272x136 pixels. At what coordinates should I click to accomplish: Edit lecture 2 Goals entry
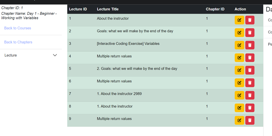coord(239,33)
